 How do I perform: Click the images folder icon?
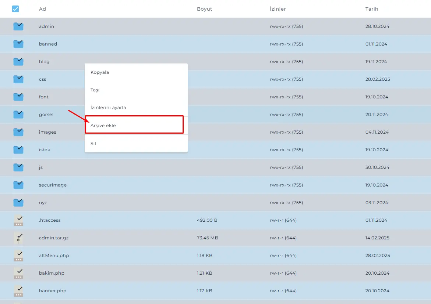click(18, 132)
